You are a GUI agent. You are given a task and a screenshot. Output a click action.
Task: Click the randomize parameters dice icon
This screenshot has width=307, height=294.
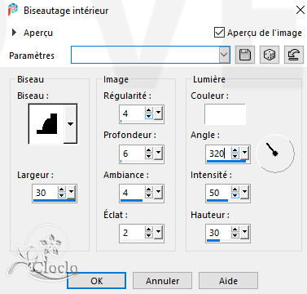click(x=270, y=55)
